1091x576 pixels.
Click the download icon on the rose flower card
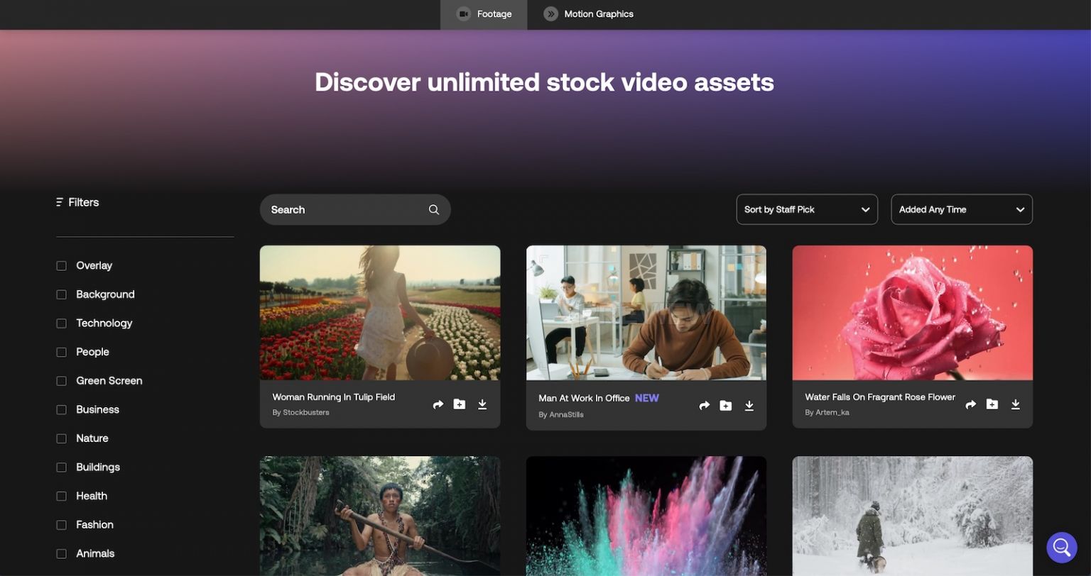click(1016, 404)
